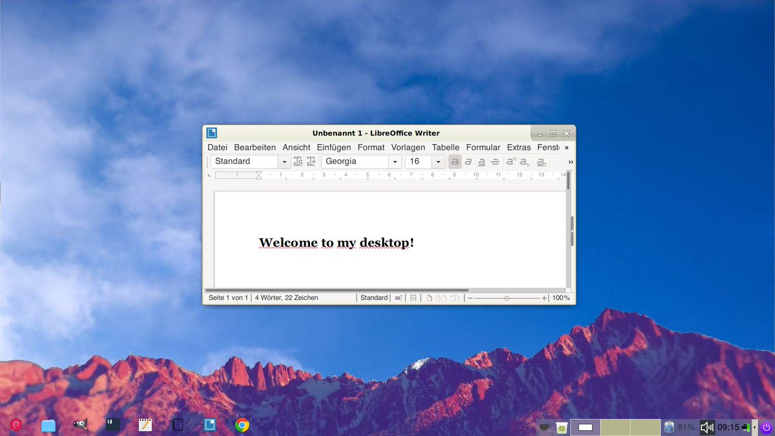The height and width of the screenshot is (436, 775).
Task: Apply italic formatting
Action: (x=468, y=161)
